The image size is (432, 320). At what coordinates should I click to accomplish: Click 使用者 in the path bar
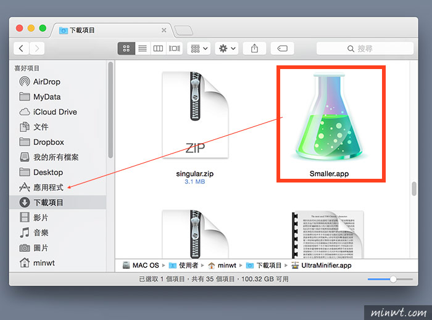(183, 266)
